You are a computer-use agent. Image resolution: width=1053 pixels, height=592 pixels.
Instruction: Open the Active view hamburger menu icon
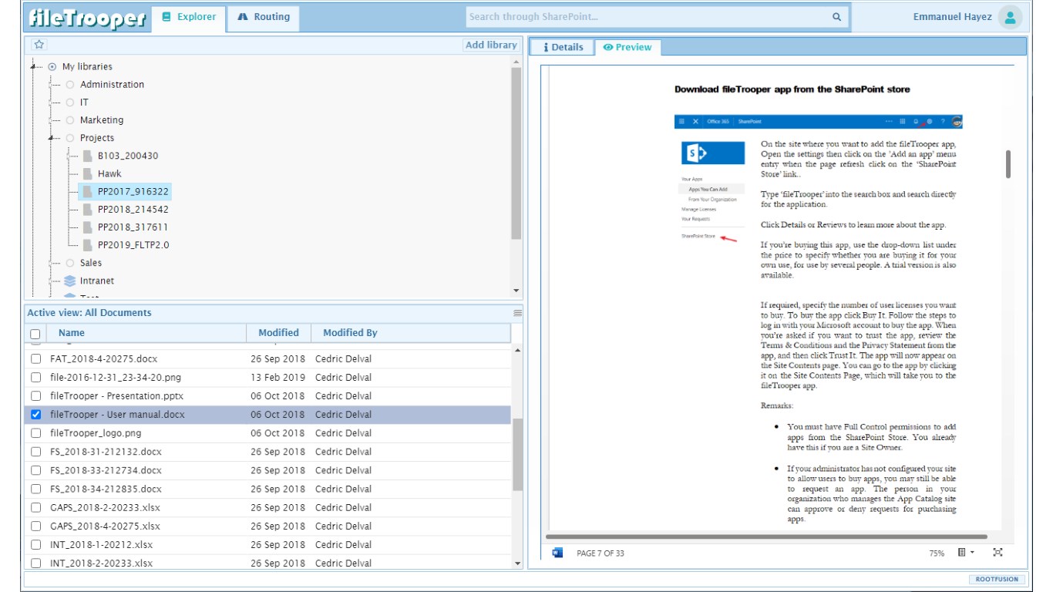[x=518, y=313]
